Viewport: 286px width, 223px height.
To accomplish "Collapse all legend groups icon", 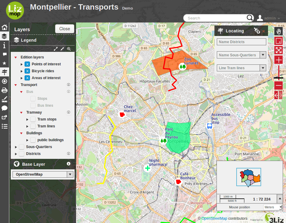I will pyautogui.click(x=62, y=49).
